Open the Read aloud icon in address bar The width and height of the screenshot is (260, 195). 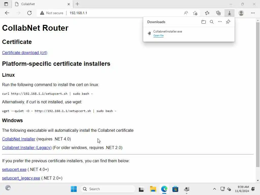(186, 13)
